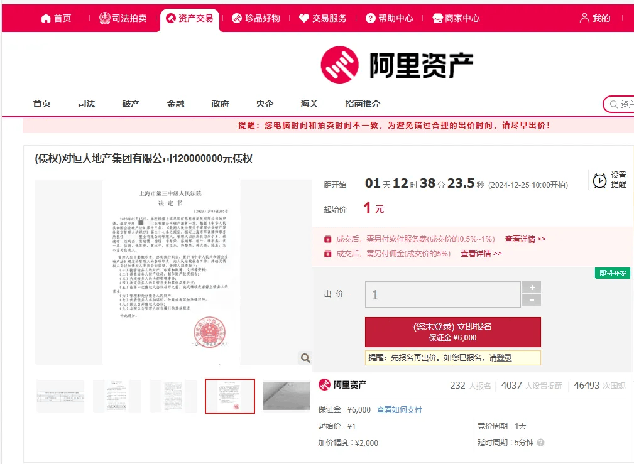Click the 加价幅度 ¥2,000 text
The width and height of the screenshot is (634, 464).
[347, 443]
